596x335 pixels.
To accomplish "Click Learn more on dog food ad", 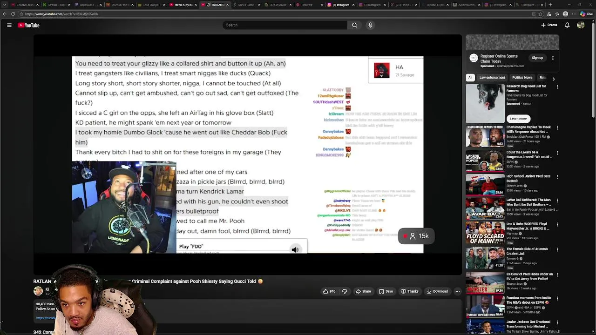I will (x=518, y=119).
